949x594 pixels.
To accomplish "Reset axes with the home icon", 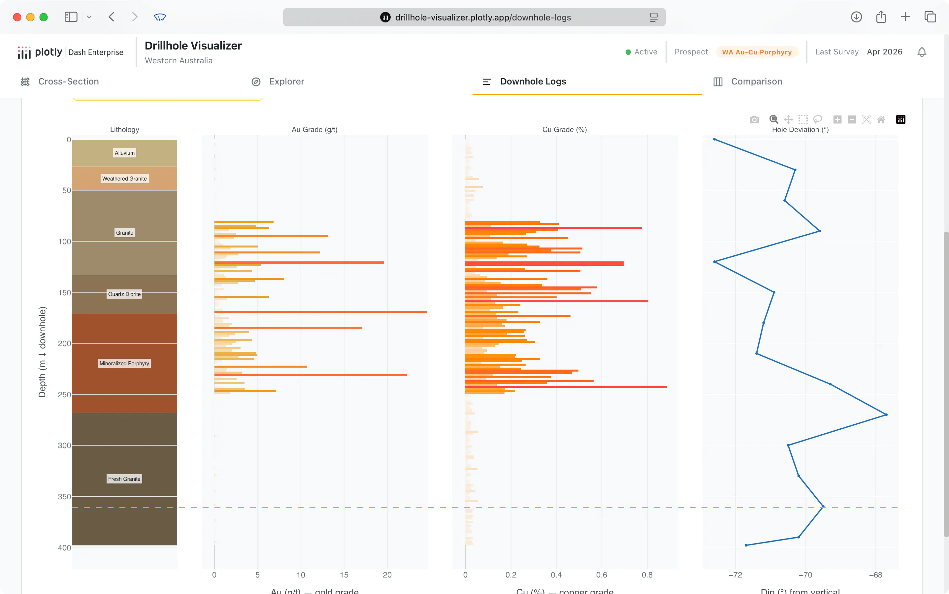I will (x=881, y=119).
